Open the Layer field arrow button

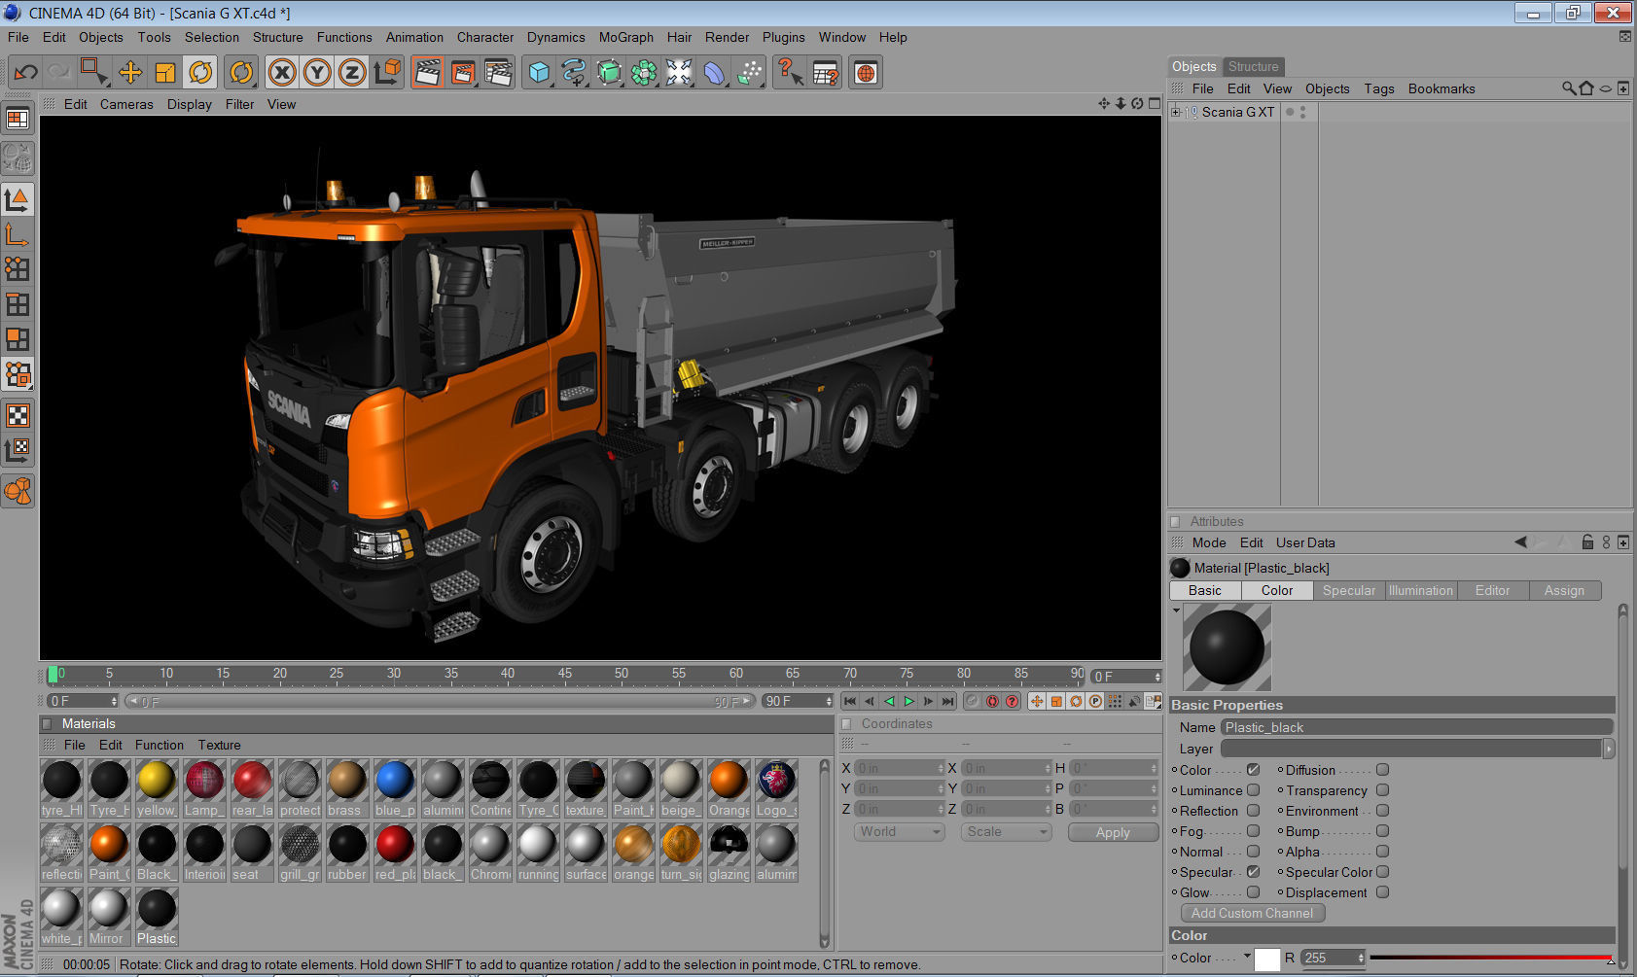1609,749
